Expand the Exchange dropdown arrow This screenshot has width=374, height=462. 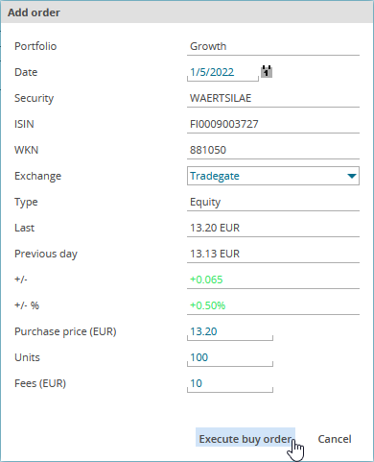pos(352,176)
